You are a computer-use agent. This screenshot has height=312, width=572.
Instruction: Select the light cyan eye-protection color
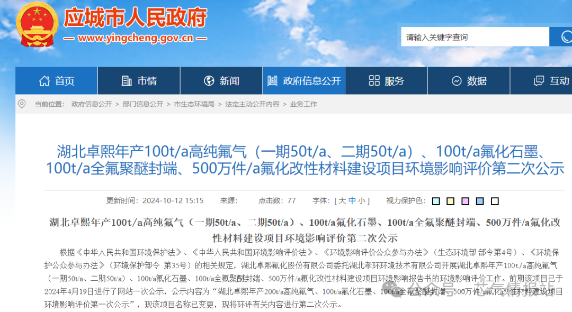tap(436, 201)
